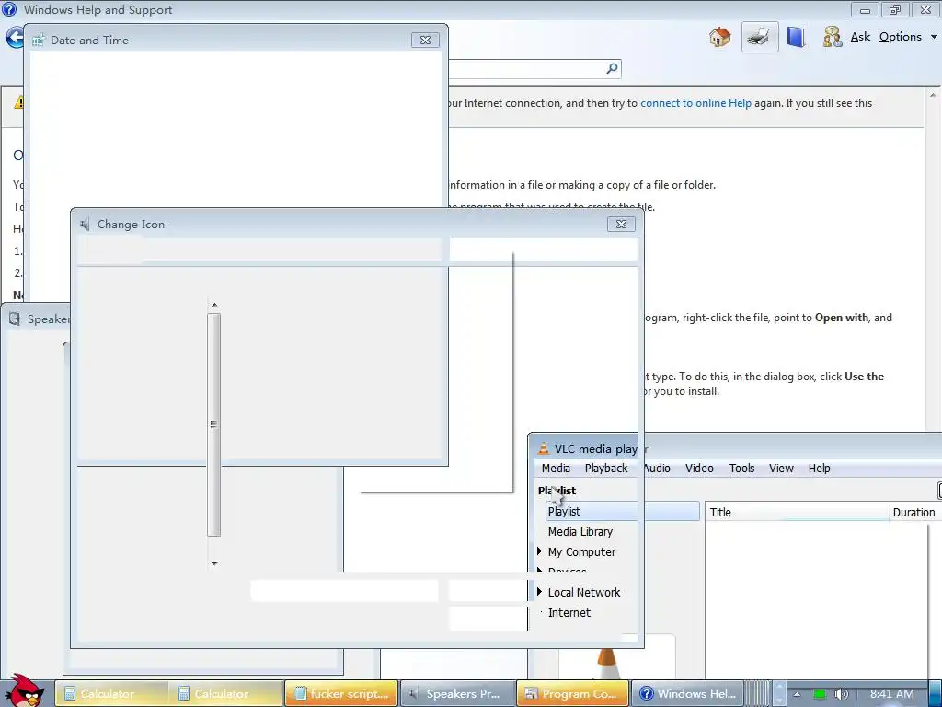Screen dimensions: 942x707
Task: Close the Change Icon window
Action: 621,224
